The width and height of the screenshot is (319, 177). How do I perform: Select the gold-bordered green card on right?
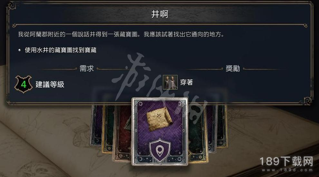198,134
